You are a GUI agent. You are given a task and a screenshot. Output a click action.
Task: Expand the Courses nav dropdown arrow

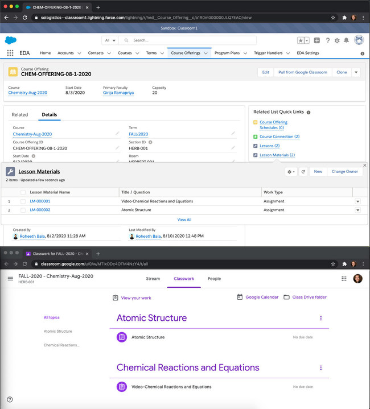[137, 53]
